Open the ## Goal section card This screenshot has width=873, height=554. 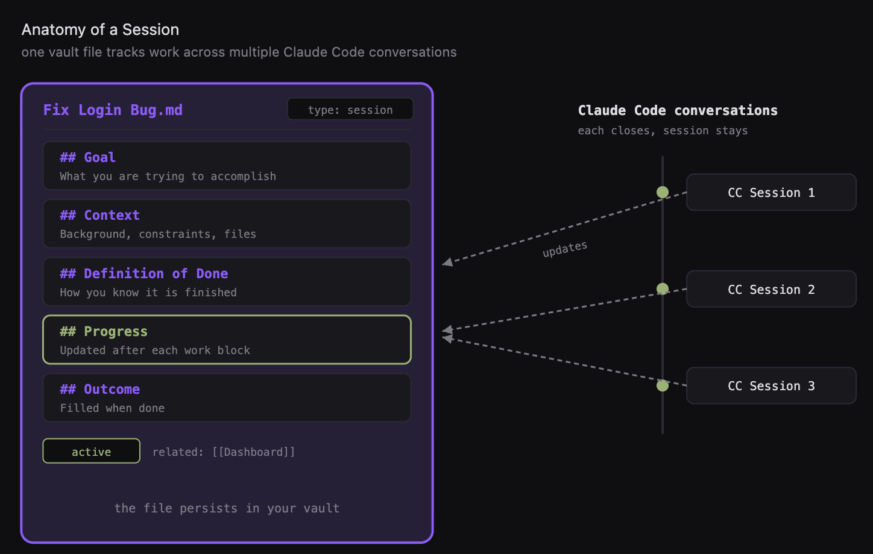(x=227, y=166)
